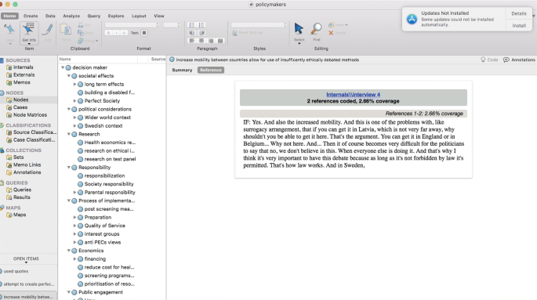
Task: Click the Insert icon in Editing group
Action: coord(331,25)
